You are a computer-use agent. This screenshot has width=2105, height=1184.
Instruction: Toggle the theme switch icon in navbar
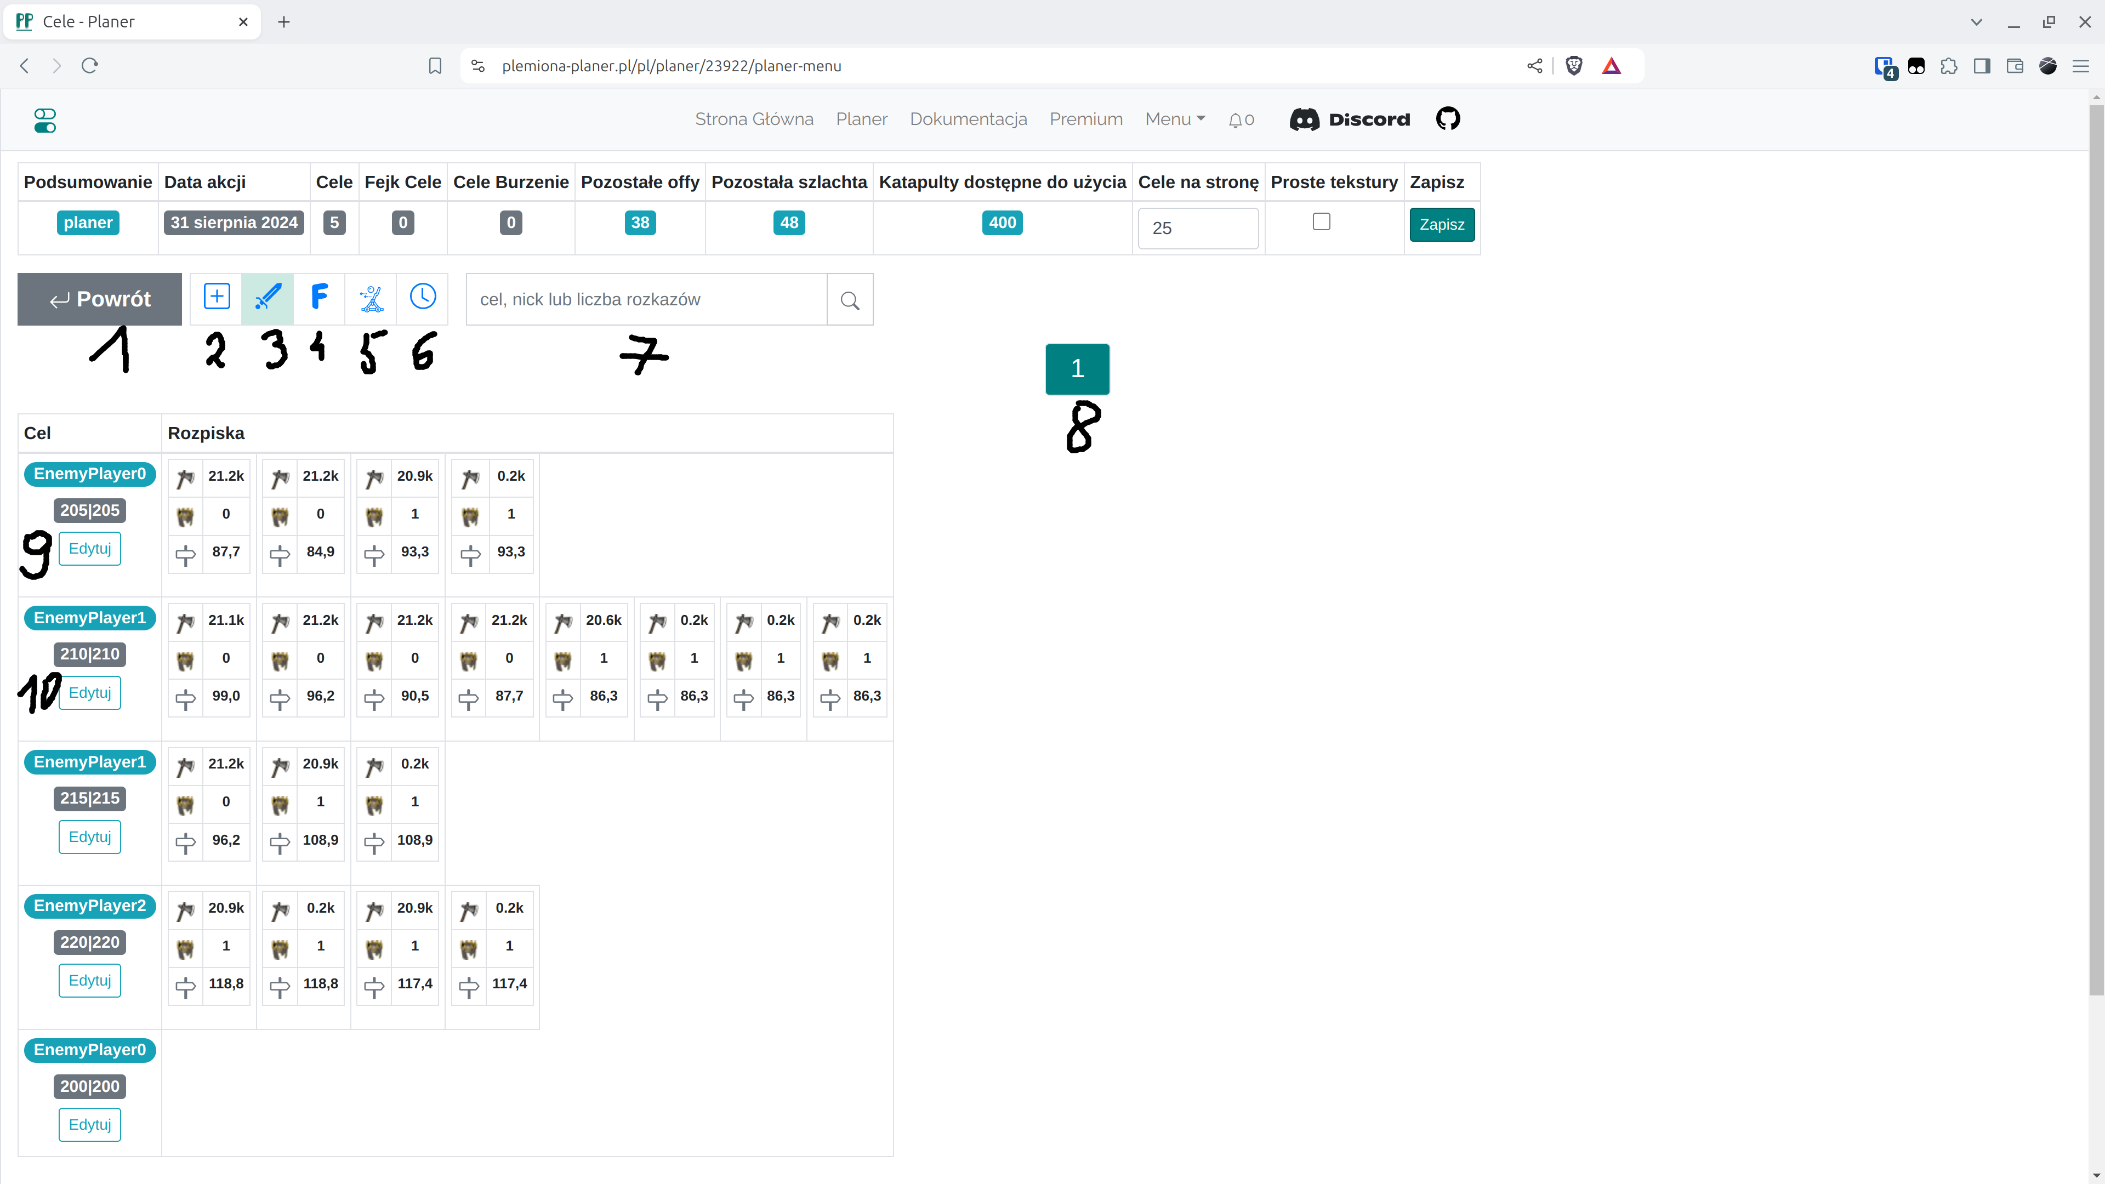tap(45, 120)
